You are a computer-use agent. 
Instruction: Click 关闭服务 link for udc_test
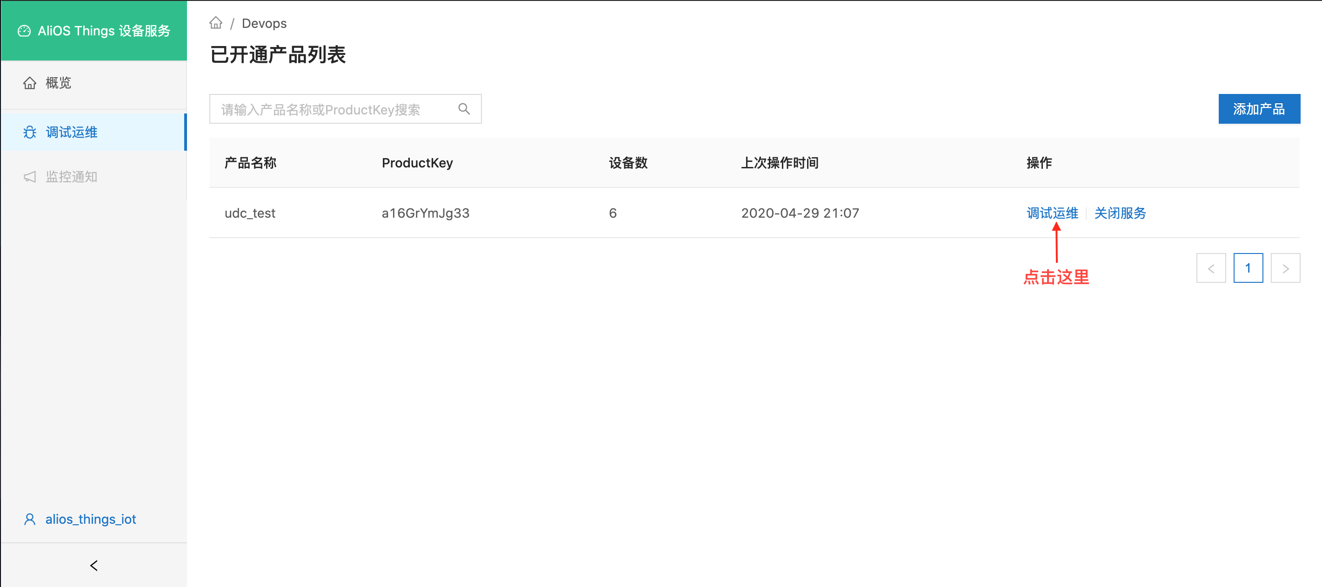tap(1120, 213)
